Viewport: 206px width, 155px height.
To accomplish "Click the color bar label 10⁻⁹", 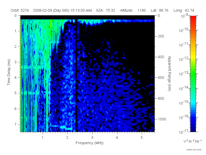I will [x=184, y=16].
